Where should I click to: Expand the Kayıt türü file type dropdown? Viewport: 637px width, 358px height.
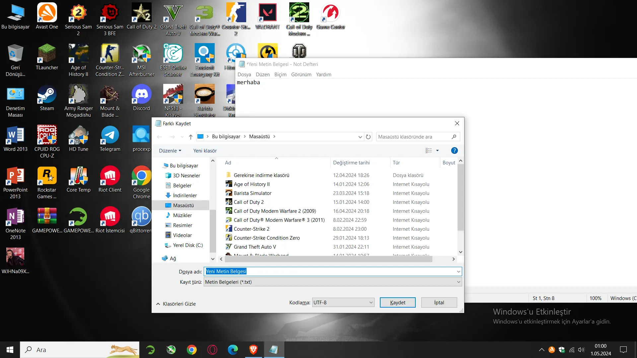tap(459, 282)
